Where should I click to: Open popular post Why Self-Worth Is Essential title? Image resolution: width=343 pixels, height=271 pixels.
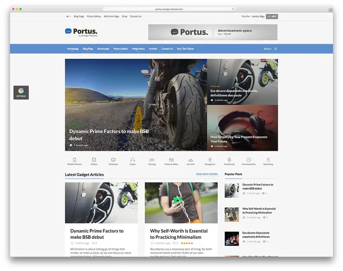point(259,211)
